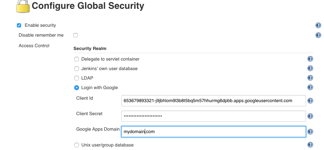
Task: Show help for Client Secret field
Action: click(310, 116)
